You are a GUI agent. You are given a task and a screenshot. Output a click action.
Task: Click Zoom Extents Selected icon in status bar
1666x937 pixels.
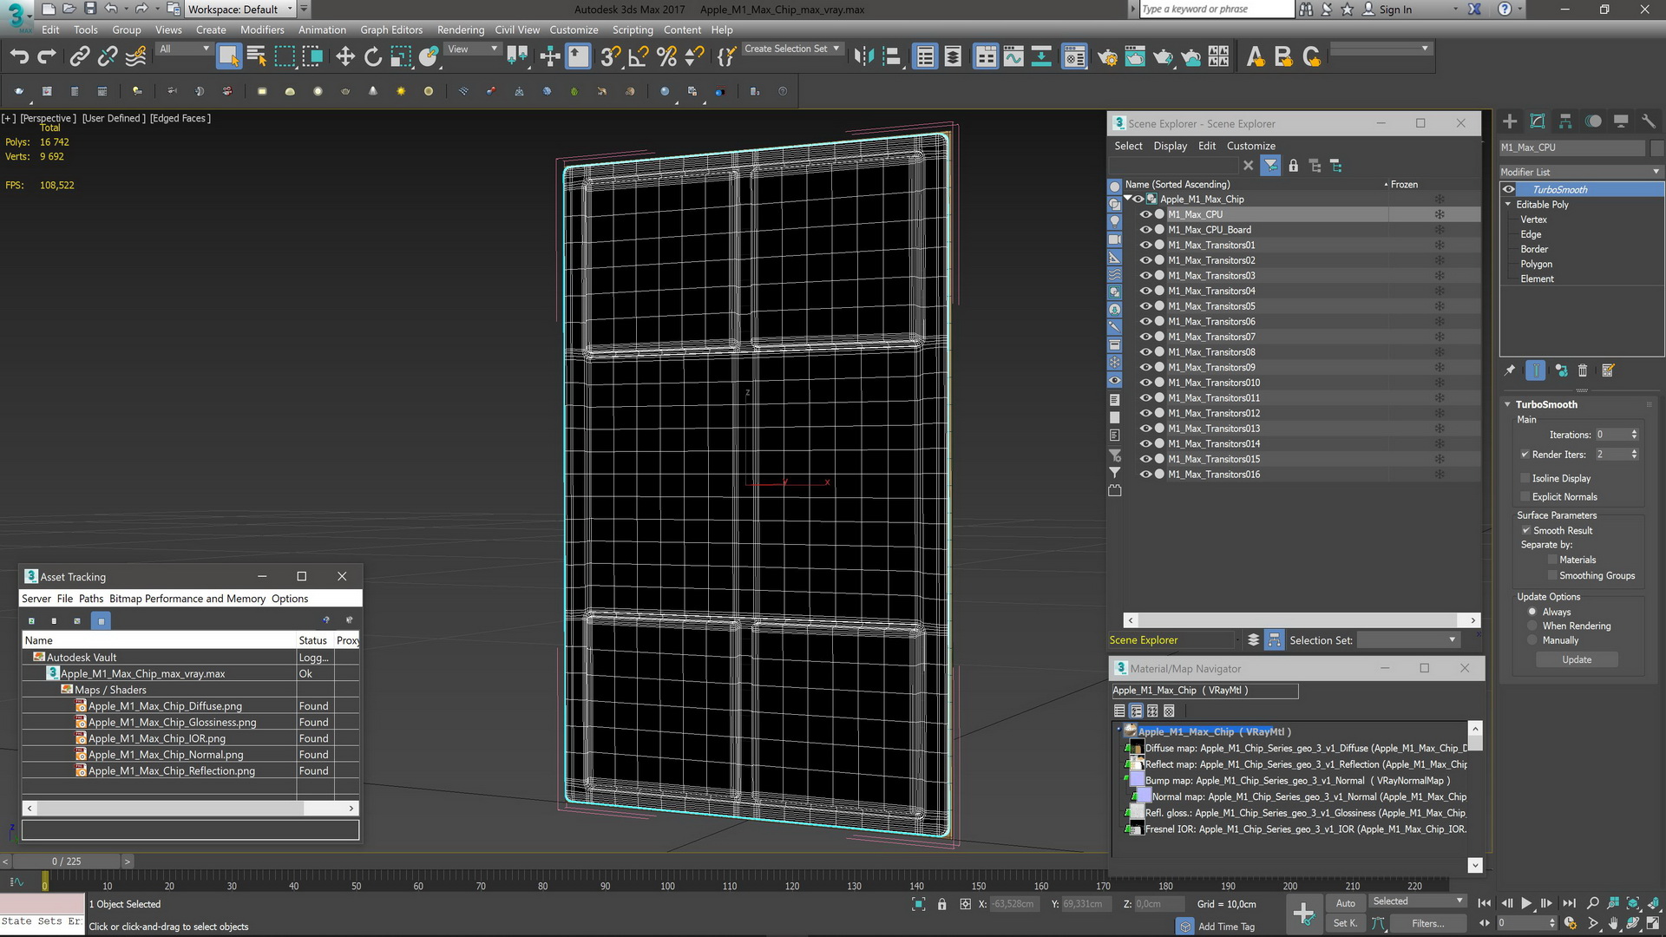919,904
